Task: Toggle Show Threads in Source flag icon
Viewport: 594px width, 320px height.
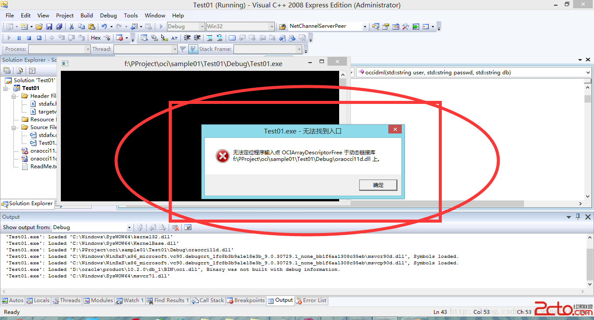Action: click(193, 49)
